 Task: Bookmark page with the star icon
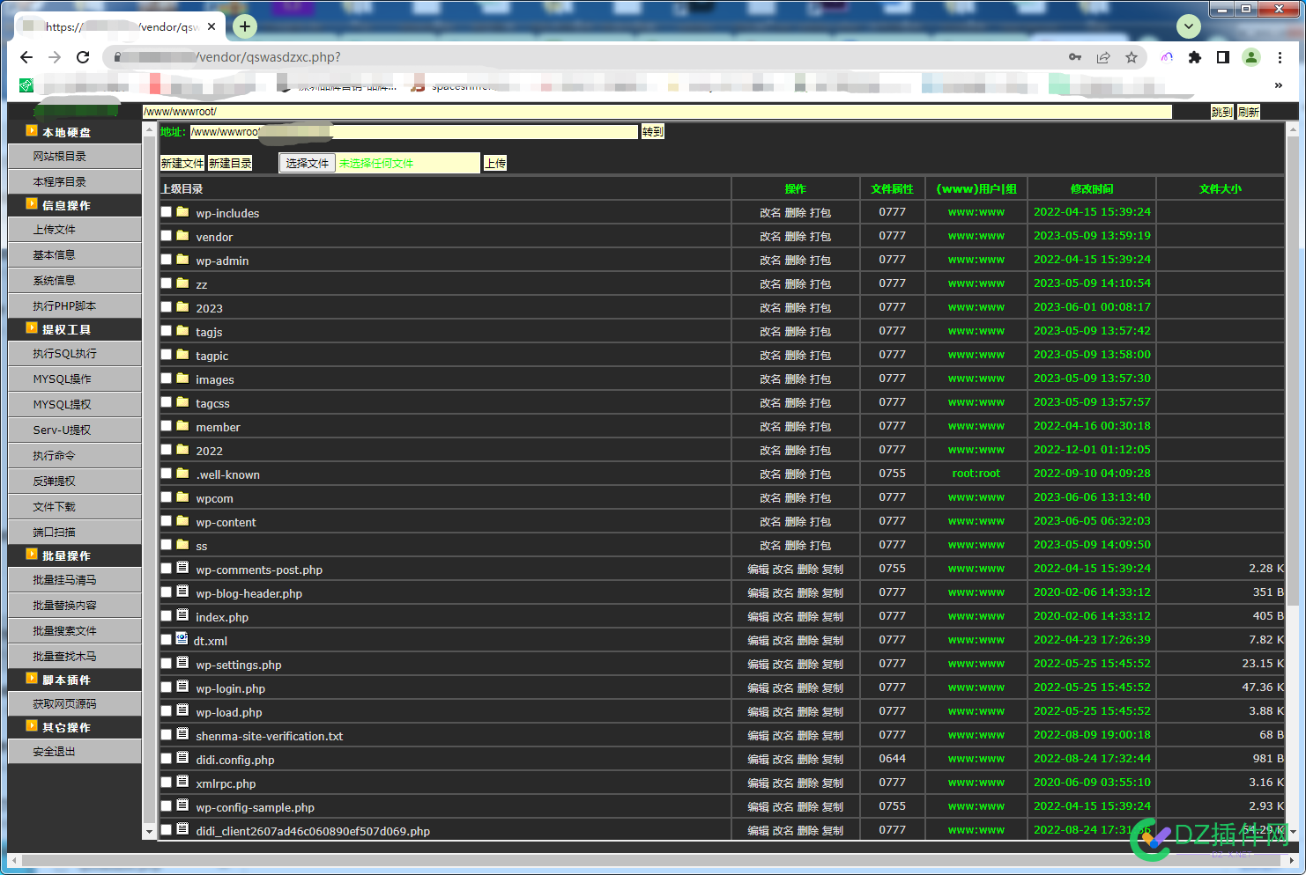point(1132,57)
